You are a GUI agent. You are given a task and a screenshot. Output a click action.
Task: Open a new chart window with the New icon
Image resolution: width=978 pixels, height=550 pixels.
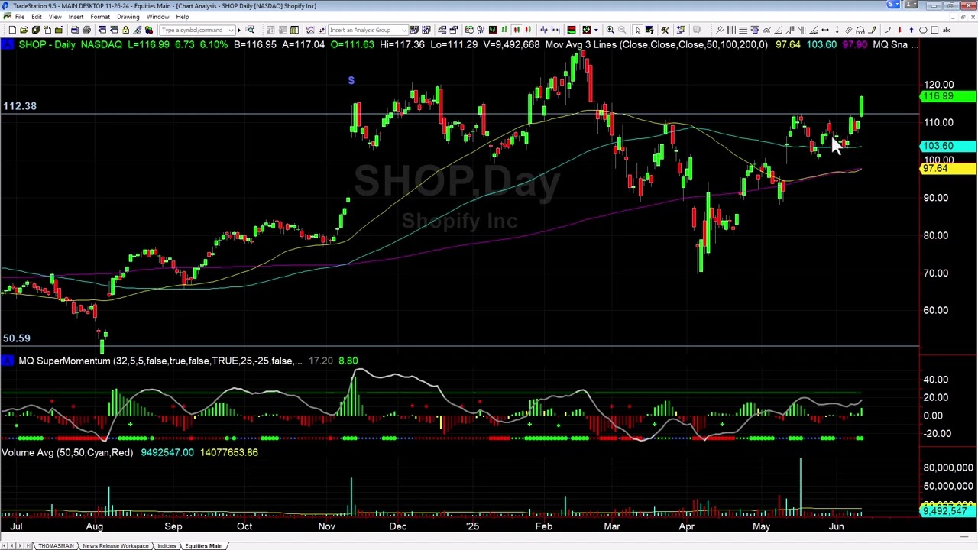11,30
